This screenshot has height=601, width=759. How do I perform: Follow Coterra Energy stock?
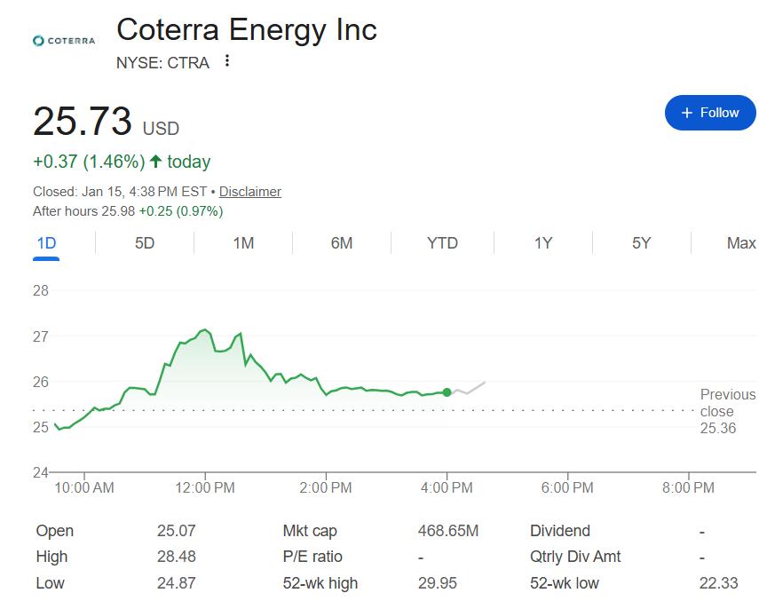tap(709, 113)
